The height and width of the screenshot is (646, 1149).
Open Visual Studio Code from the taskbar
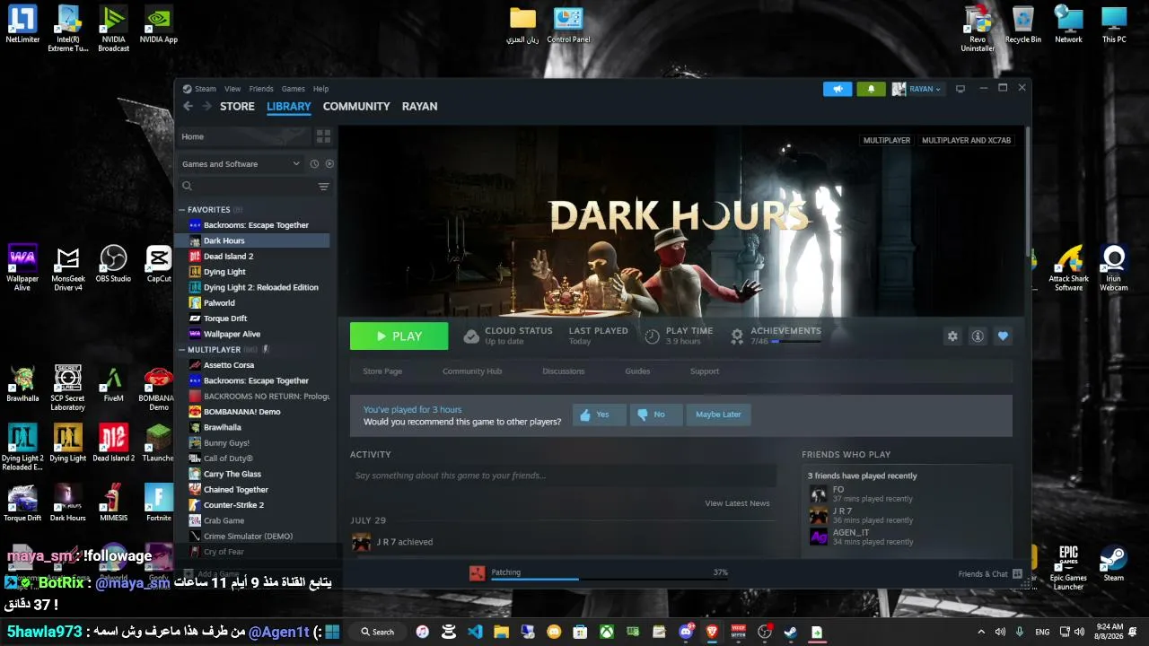(x=475, y=632)
